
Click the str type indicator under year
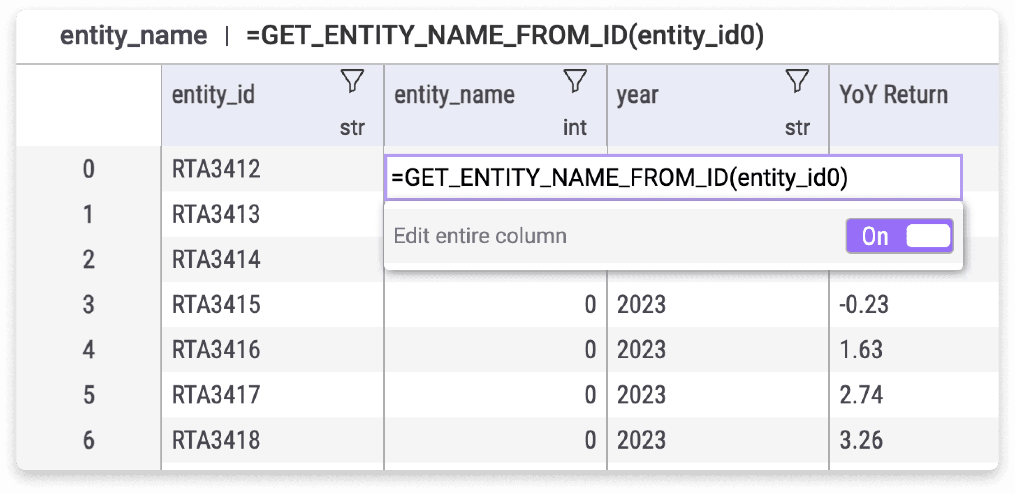pos(798,127)
